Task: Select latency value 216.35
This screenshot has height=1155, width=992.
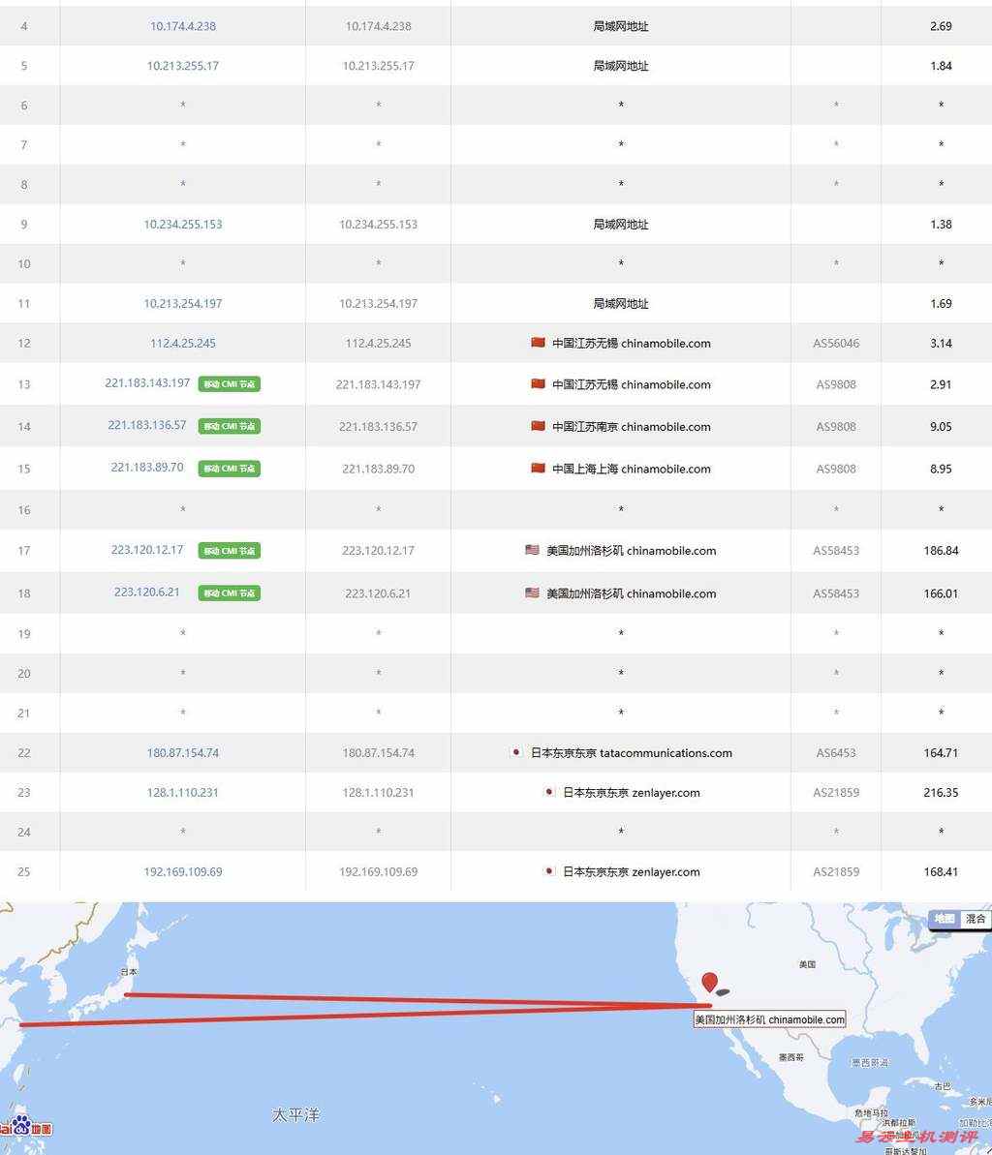Action: click(942, 793)
